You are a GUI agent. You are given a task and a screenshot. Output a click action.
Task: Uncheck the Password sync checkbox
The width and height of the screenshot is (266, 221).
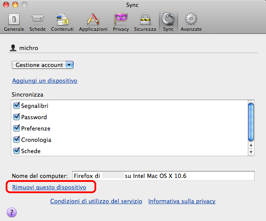coord(17,117)
